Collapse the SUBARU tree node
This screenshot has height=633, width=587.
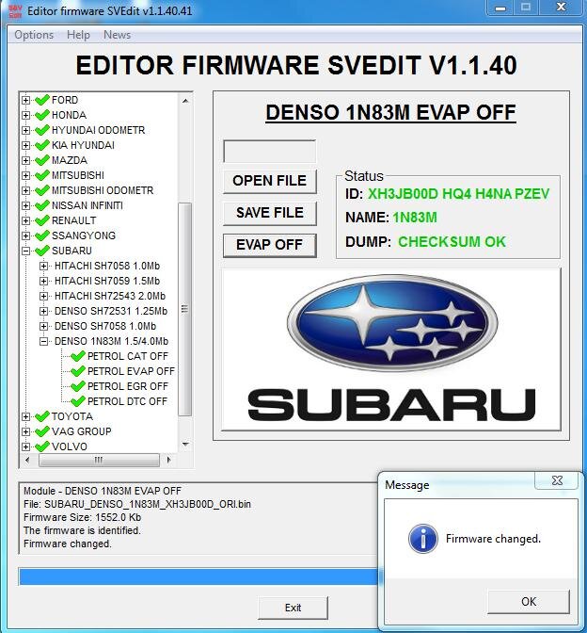(x=25, y=251)
